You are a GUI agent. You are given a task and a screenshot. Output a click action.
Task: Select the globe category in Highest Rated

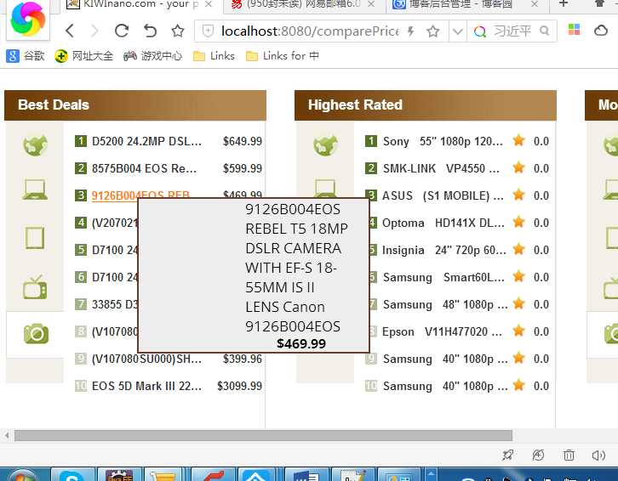(x=325, y=144)
